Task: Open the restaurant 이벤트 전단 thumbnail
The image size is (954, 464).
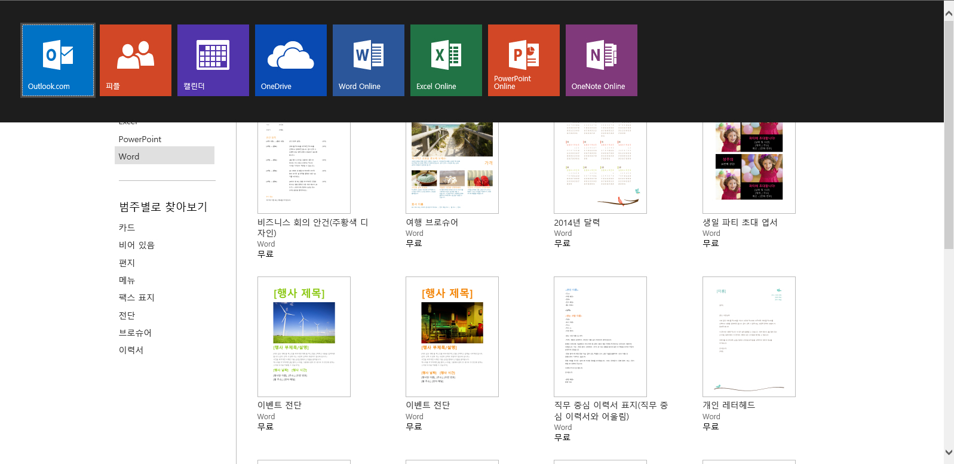Action: click(x=452, y=337)
